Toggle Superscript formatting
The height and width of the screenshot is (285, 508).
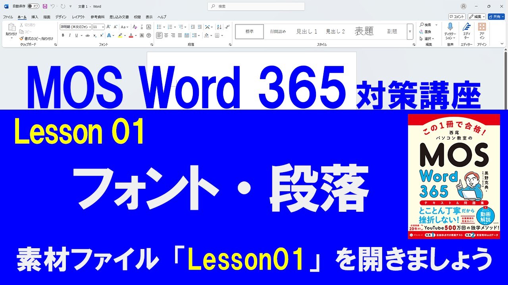102,35
